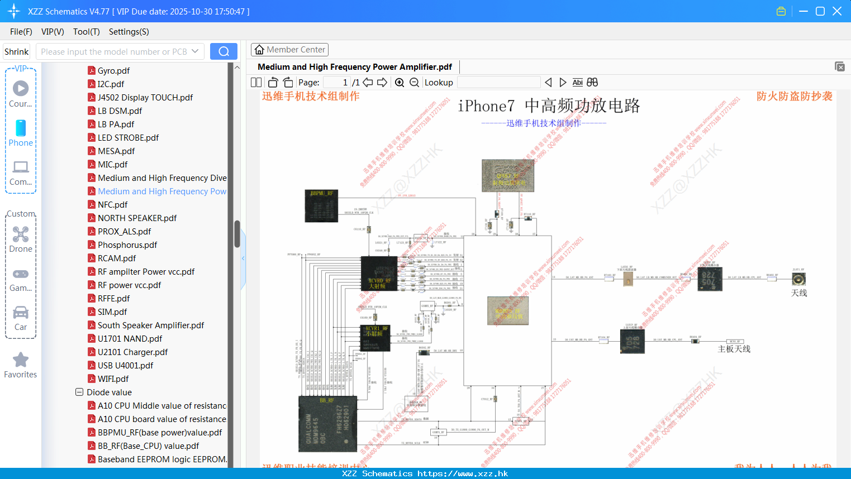Go to next page arrow
Image resolution: width=851 pixels, height=479 pixels.
(382, 82)
